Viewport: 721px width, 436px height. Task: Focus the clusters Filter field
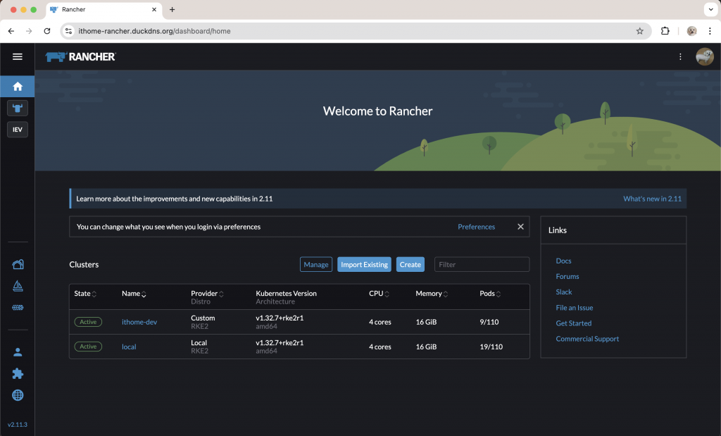coord(482,264)
